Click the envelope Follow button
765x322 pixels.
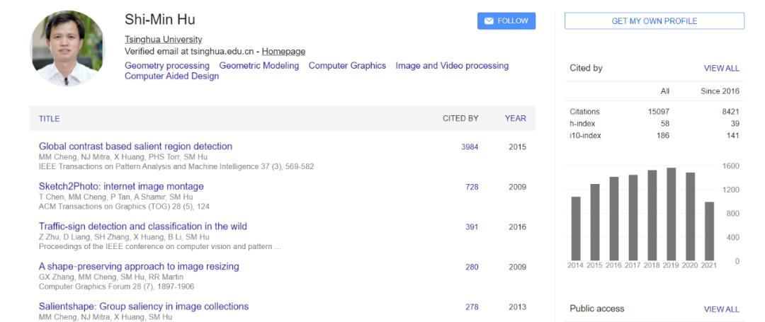tap(506, 21)
